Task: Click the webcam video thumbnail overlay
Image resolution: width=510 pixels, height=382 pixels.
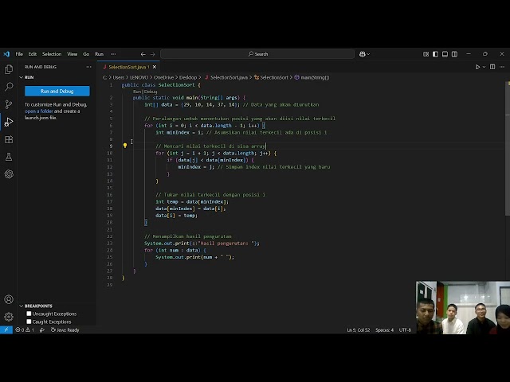Action: click(463, 307)
